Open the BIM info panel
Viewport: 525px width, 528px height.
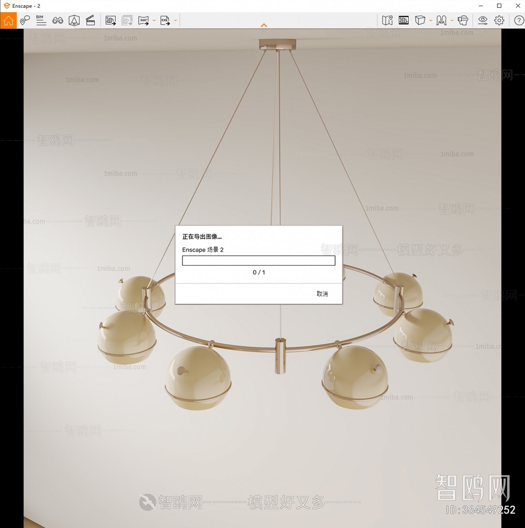[41, 20]
